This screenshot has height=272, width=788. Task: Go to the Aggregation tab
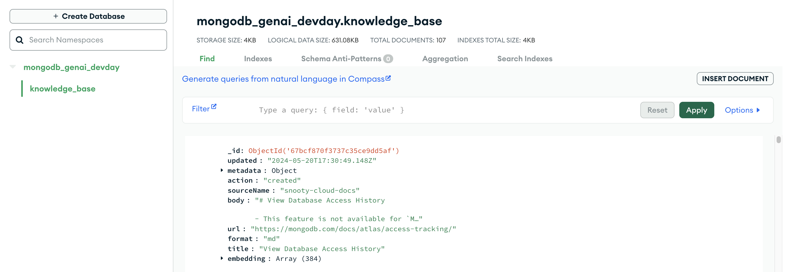coord(445,59)
